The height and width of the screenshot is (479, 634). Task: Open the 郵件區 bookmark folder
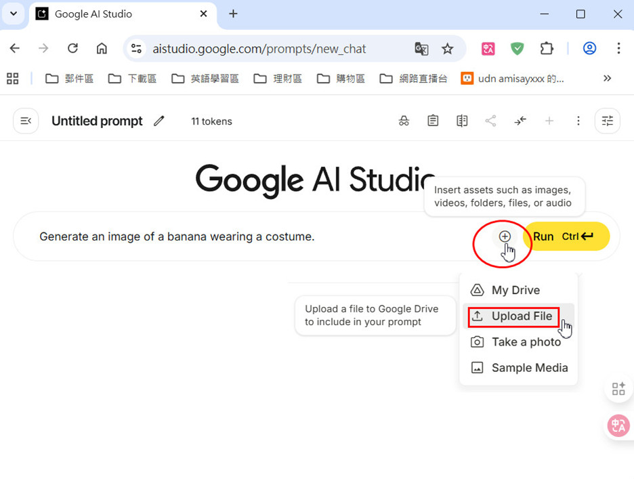coord(69,79)
